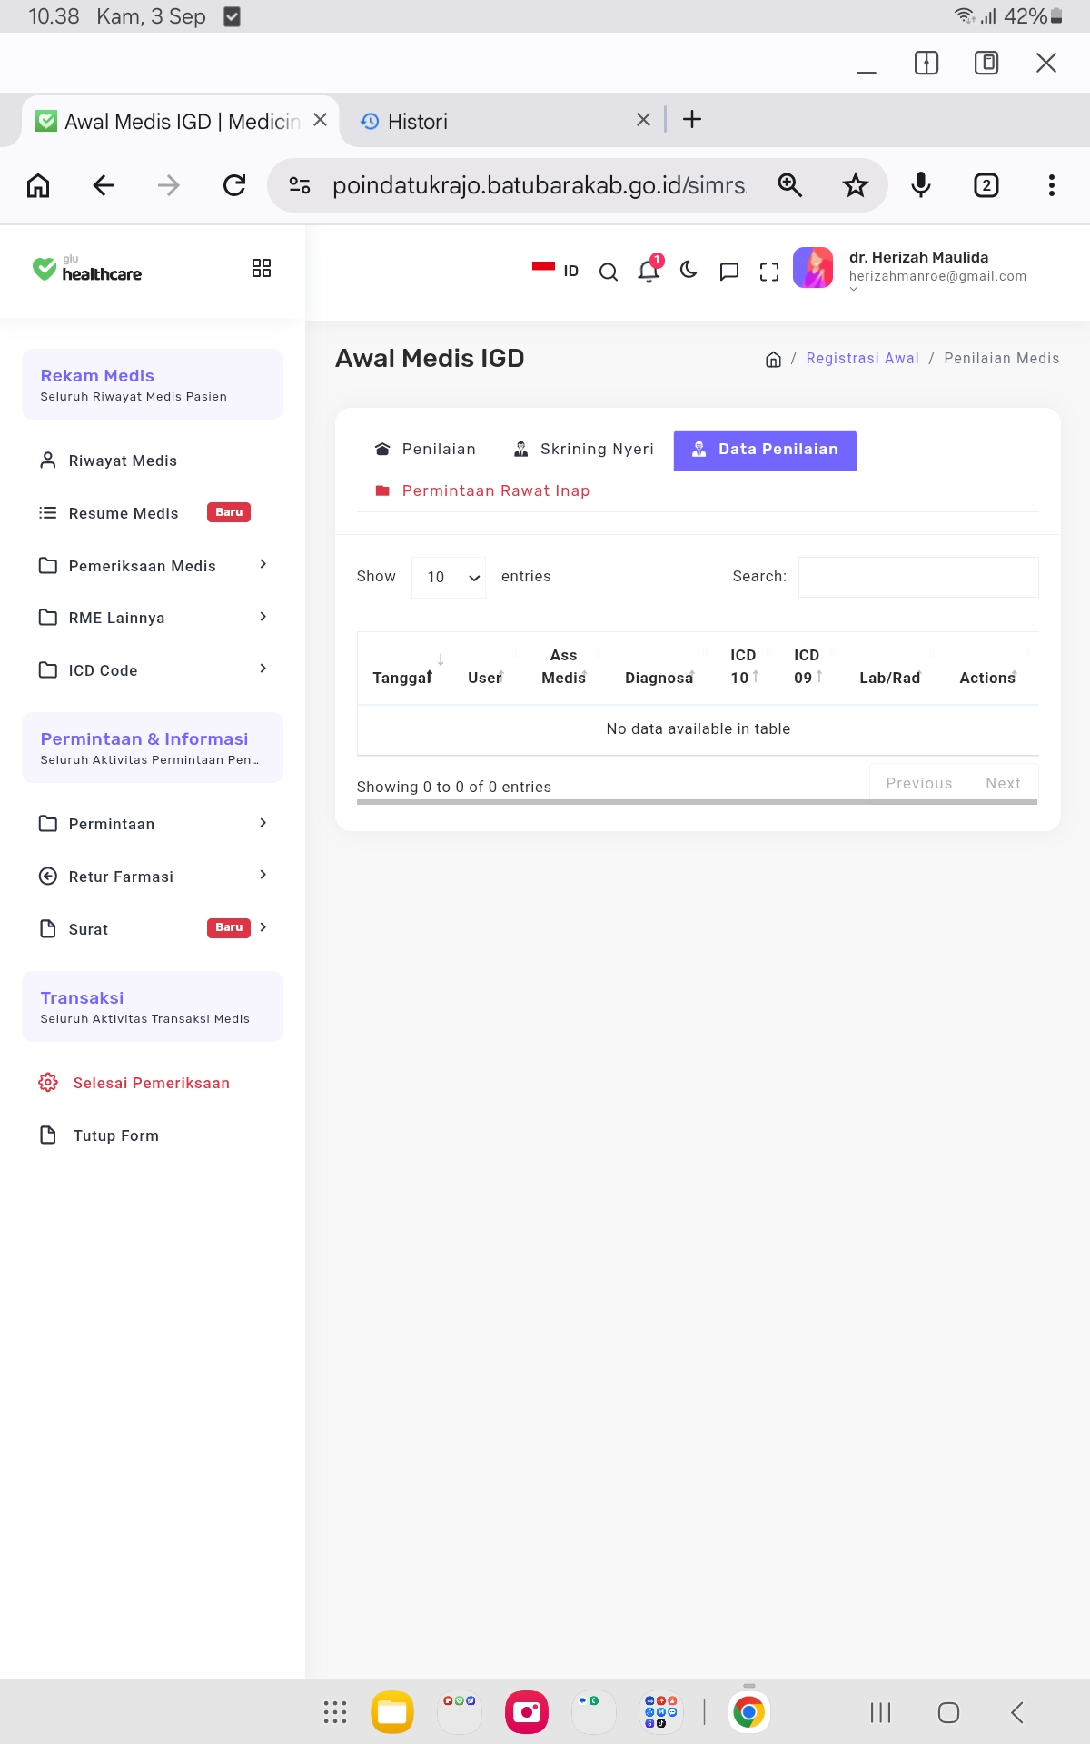Screen dimensions: 1090x1744
Task: Click the Registrasi Awal breadcrumb link
Action: click(x=862, y=359)
